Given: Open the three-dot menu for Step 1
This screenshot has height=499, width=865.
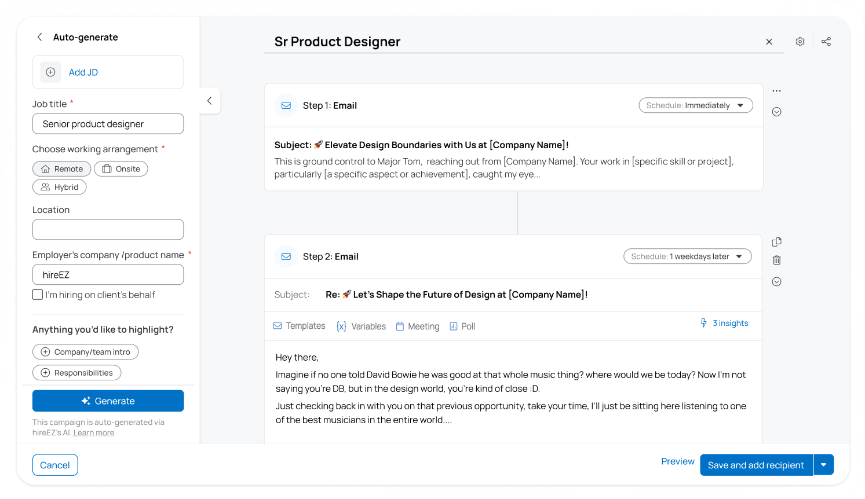Looking at the screenshot, I should pyautogui.click(x=777, y=91).
